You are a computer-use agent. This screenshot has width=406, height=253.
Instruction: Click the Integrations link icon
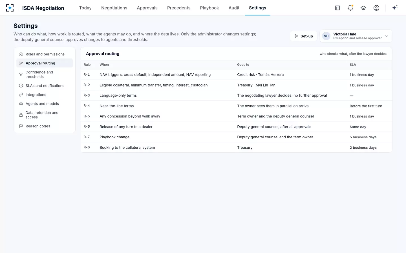click(x=21, y=95)
